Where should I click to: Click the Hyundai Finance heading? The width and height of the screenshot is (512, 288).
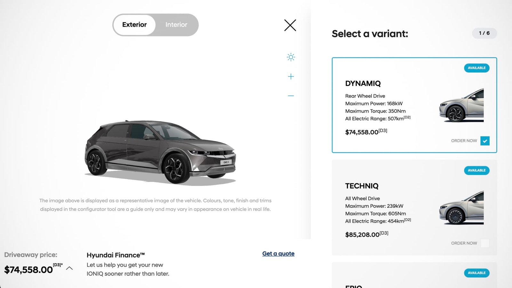116,255
